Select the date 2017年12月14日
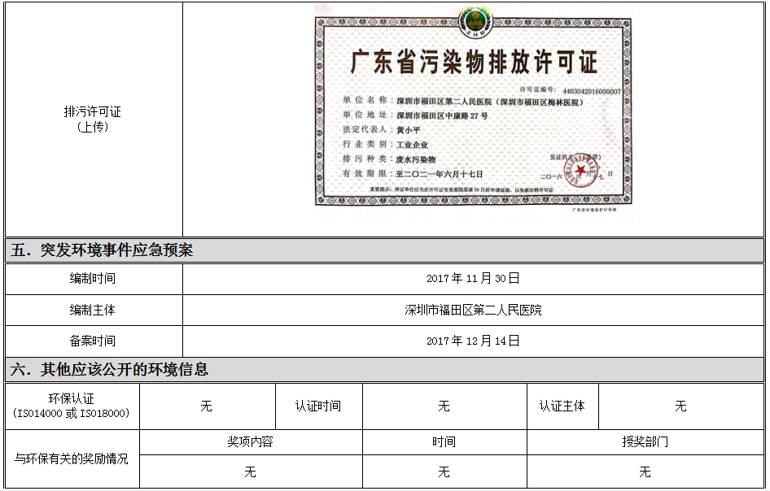Image resolution: width=770 pixels, height=491 pixels. (473, 341)
